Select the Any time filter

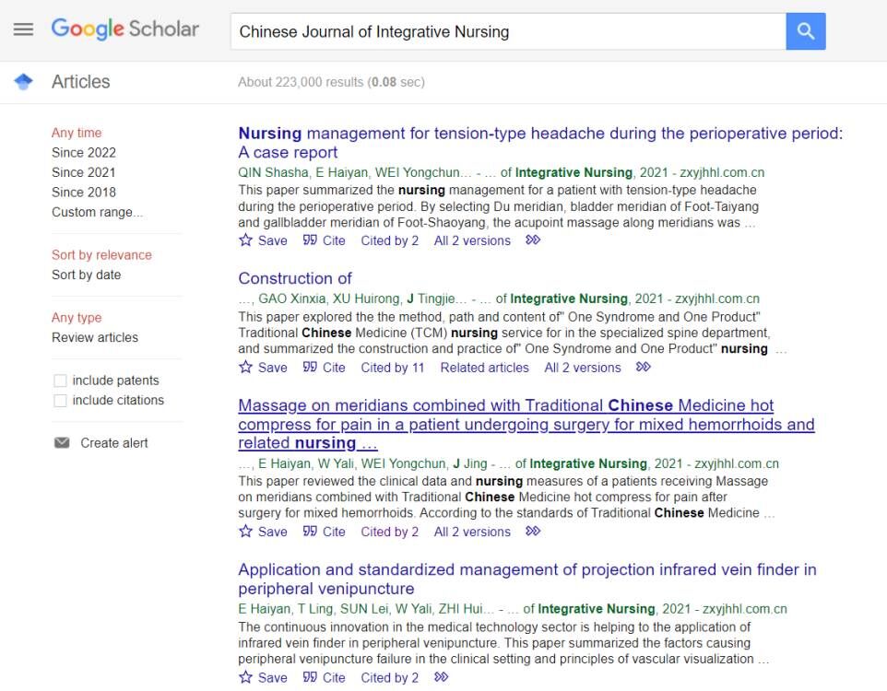pos(77,133)
